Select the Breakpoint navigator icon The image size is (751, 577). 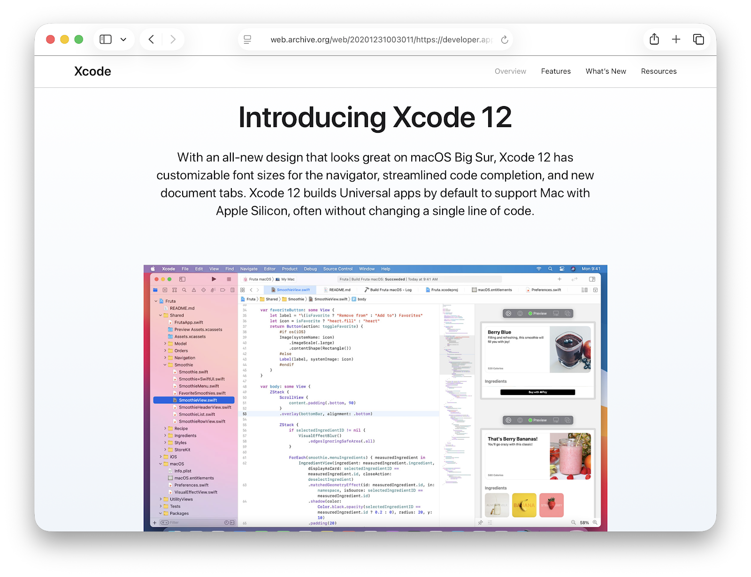click(222, 290)
